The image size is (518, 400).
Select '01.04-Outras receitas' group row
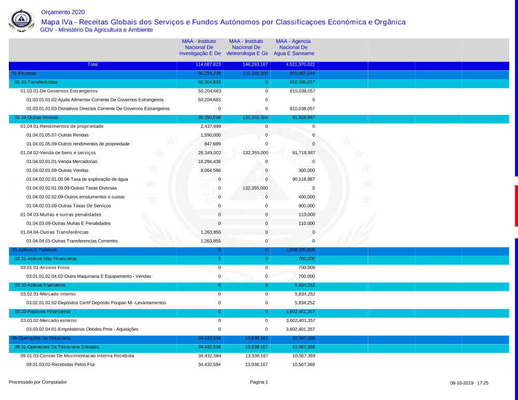coord(37,117)
